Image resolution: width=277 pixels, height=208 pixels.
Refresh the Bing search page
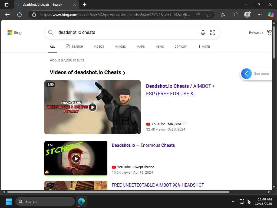click(x=19, y=15)
